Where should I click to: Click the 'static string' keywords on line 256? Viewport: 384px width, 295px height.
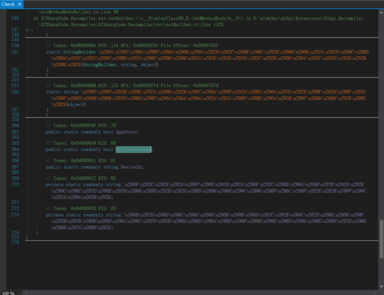[x=62, y=92]
